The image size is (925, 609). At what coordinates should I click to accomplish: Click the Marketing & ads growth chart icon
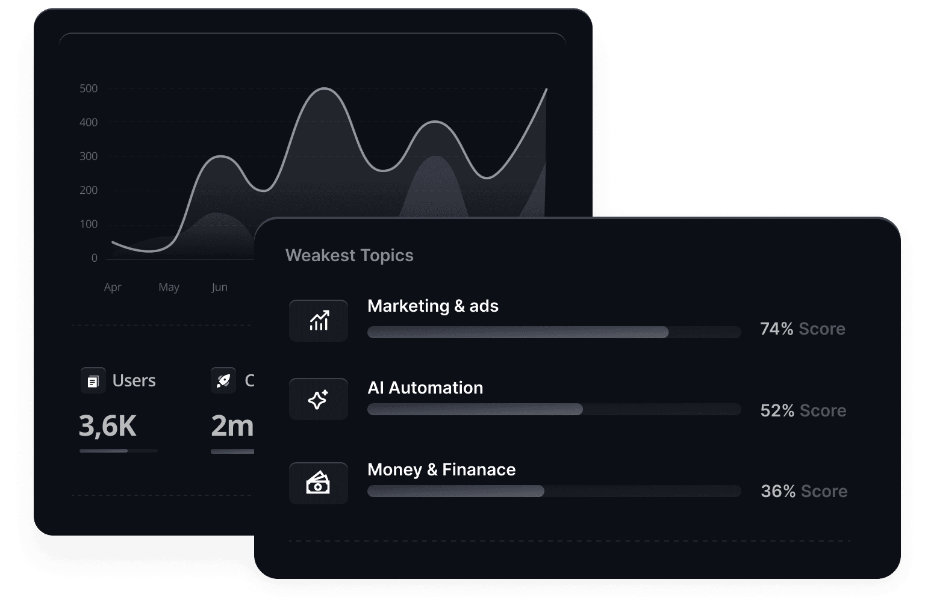[x=319, y=321]
